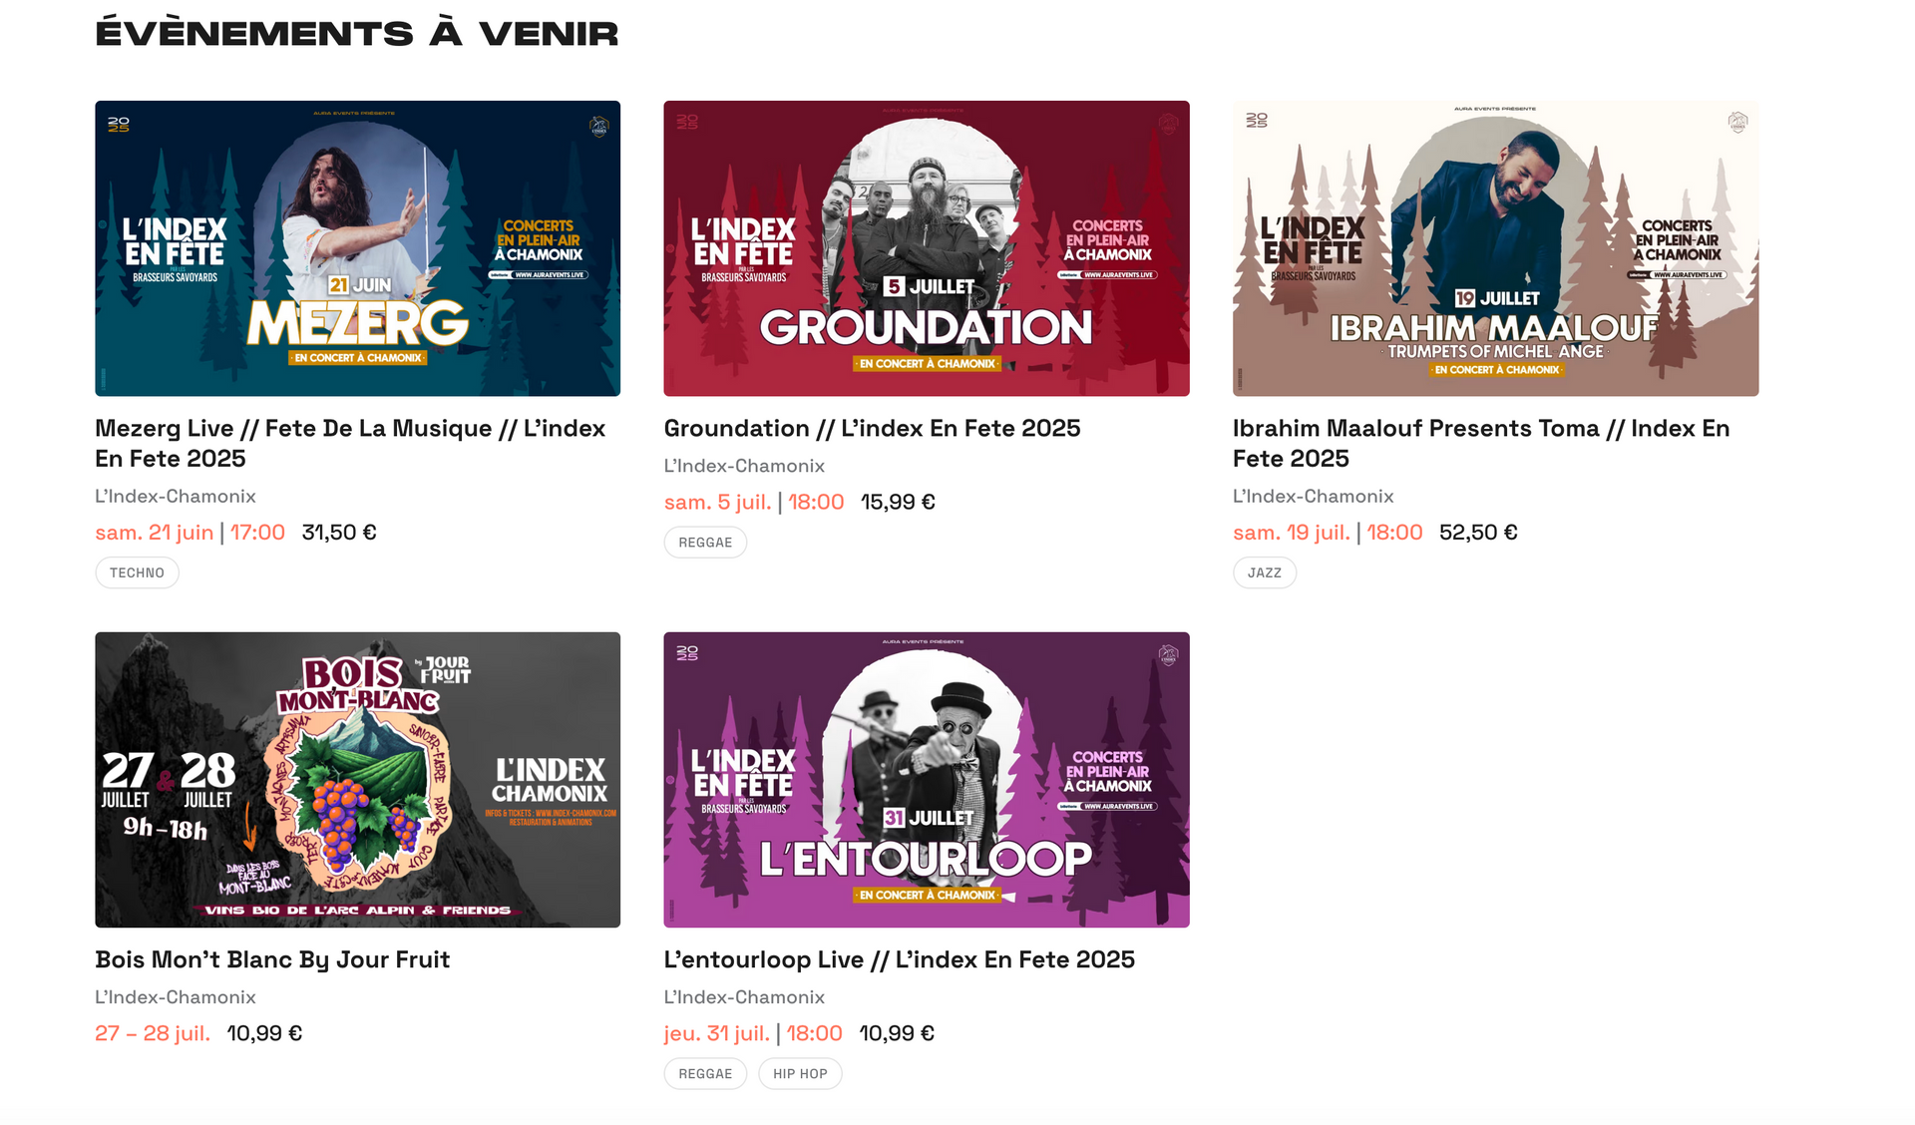Screen dimensions: 1915x1125
Task: Open L'entourloop Live event title link
Action: click(x=900, y=959)
